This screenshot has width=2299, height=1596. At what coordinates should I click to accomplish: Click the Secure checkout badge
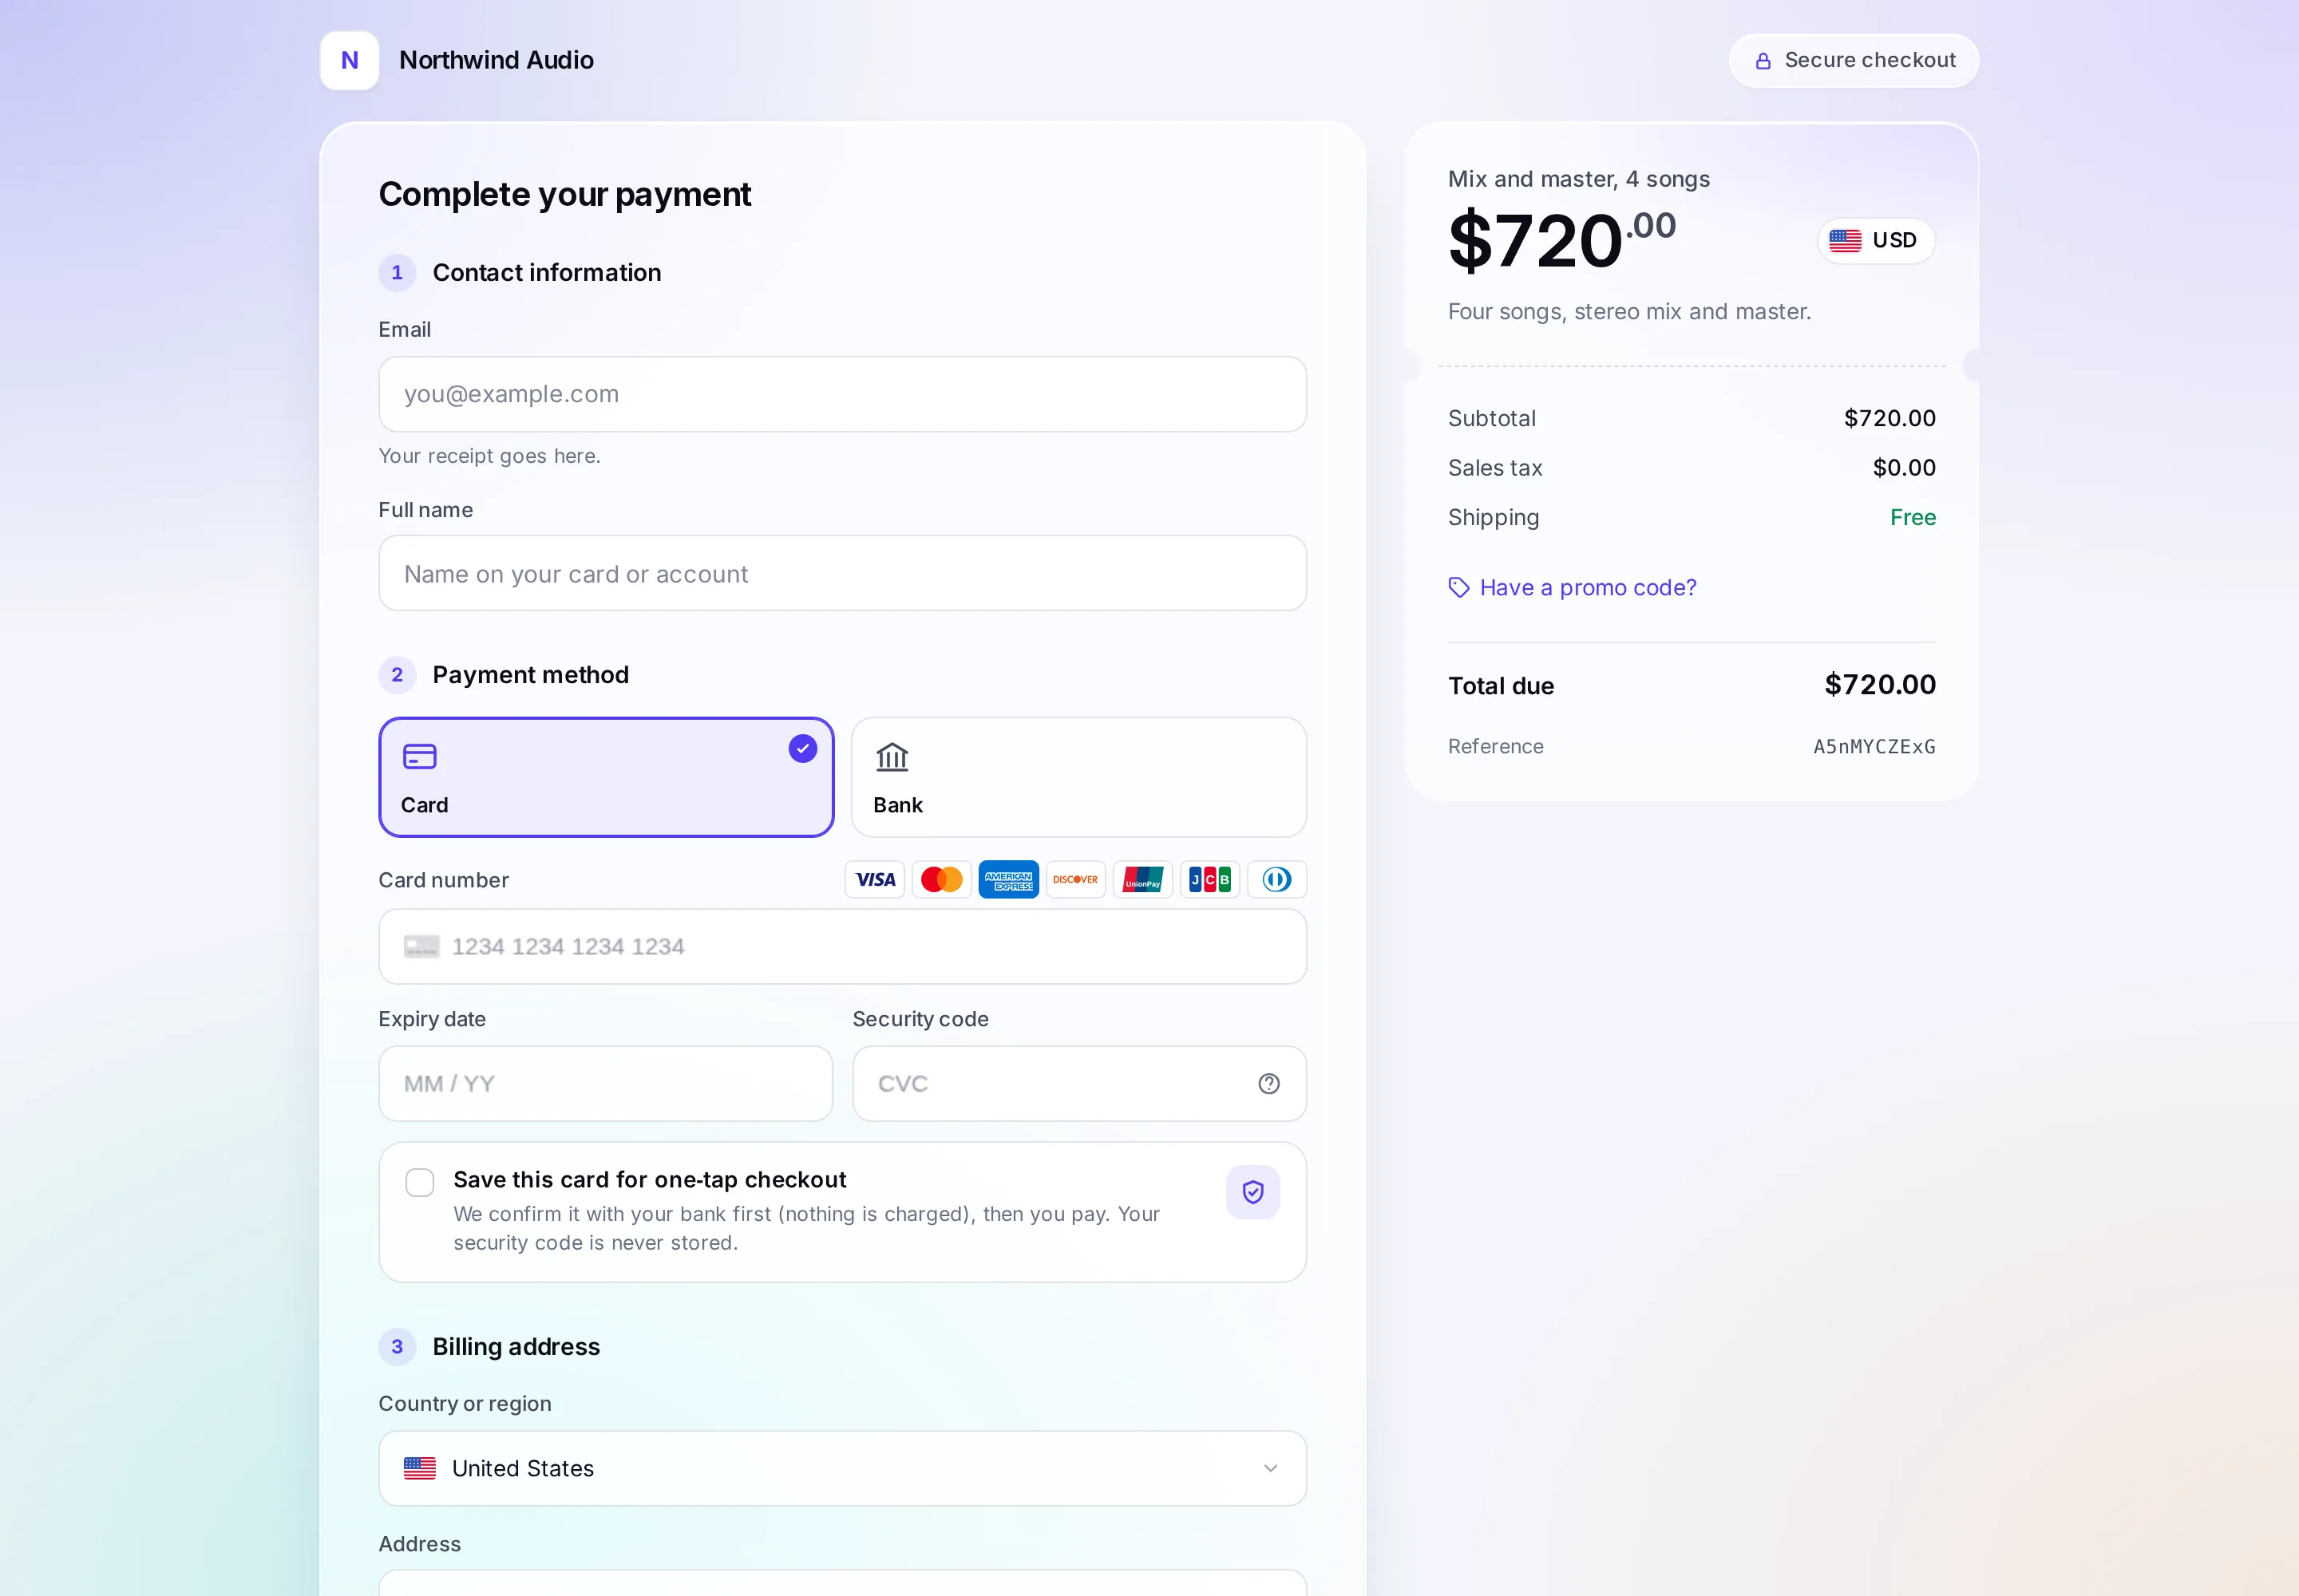[1854, 61]
